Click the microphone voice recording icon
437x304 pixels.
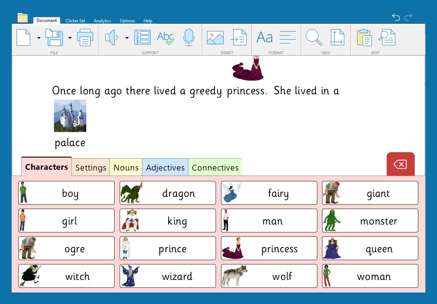[189, 37]
